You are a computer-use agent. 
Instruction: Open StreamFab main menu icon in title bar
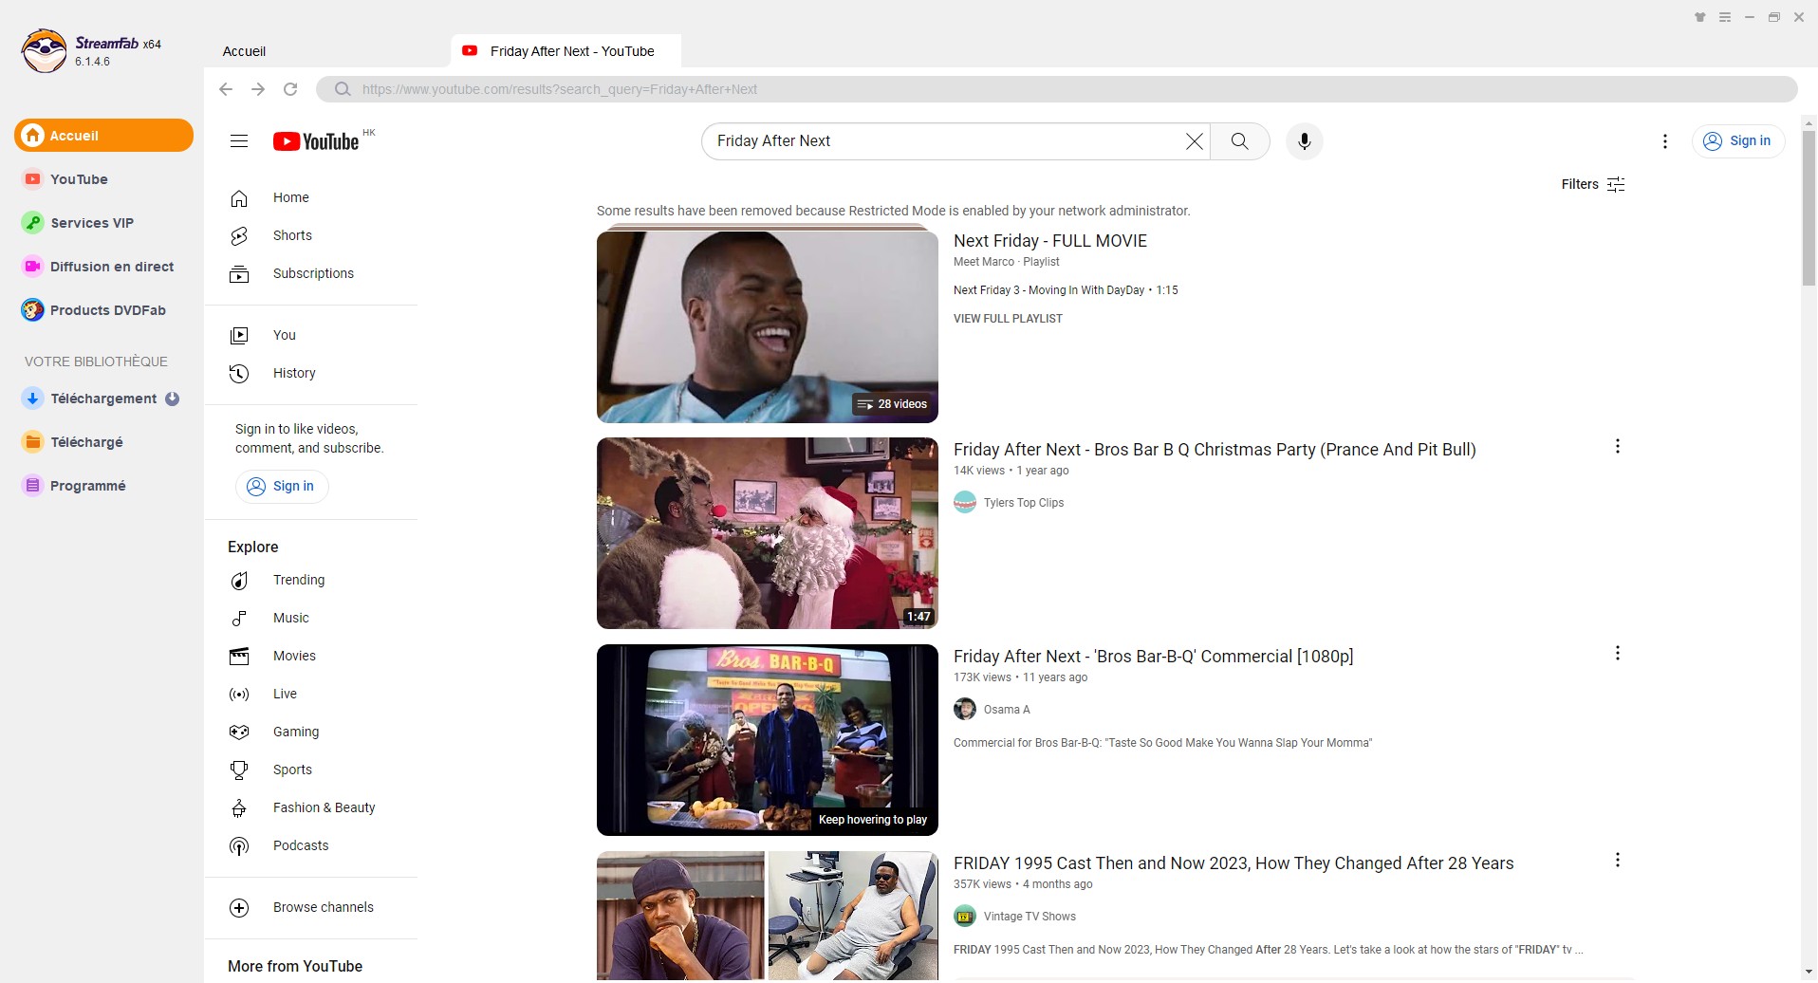click(1725, 17)
